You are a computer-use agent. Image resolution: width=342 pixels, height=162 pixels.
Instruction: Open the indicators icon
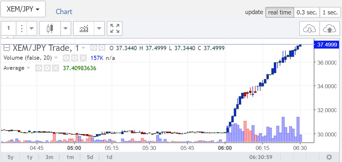pyautogui.click(x=84, y=28)
